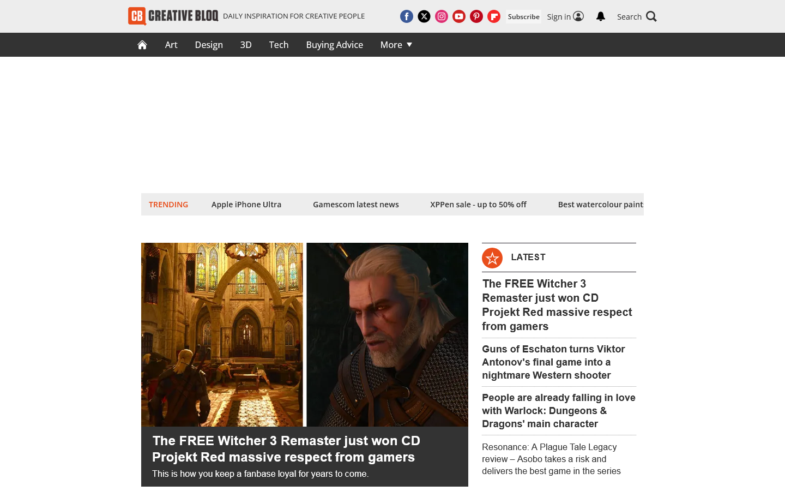Open the Pinterest social icon

tap(476, 16)
